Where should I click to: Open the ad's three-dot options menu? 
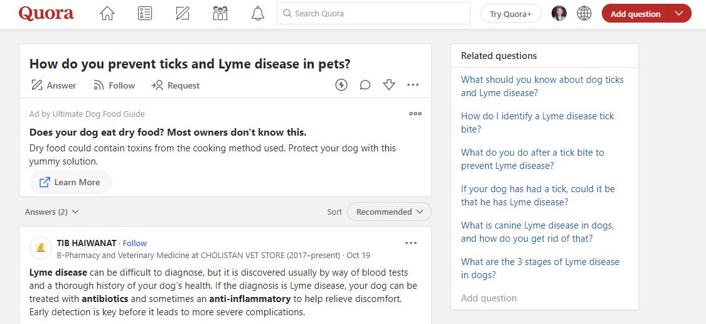click(415, 114)
